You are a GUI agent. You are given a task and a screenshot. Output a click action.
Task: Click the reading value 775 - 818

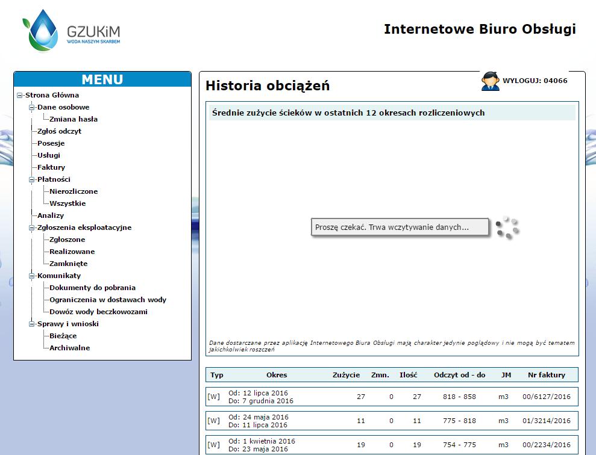click(459, 421)
